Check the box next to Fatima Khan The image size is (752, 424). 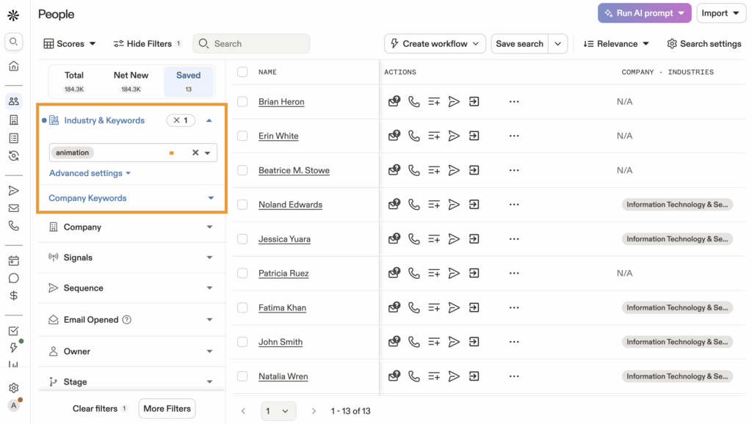pyautogui.click(x=242, y=308)
